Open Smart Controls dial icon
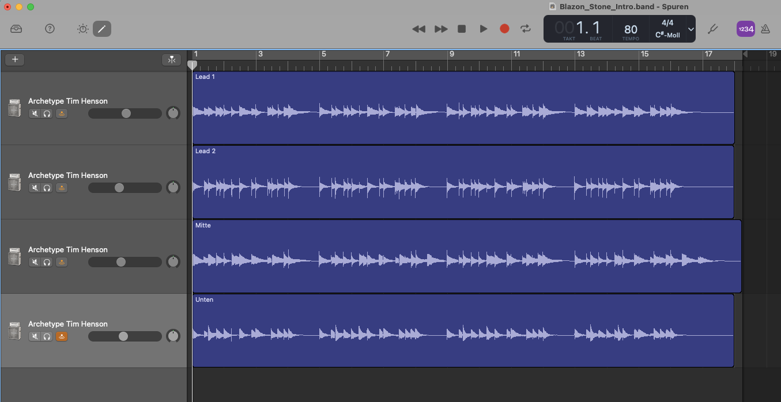This screenshot has height=402, width=781. coord(83,29)
